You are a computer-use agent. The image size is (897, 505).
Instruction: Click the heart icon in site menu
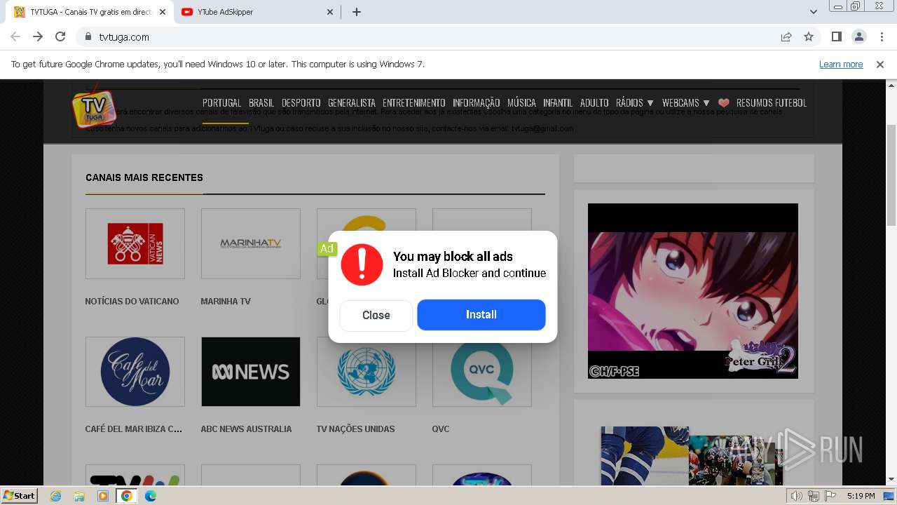point(724,102)
